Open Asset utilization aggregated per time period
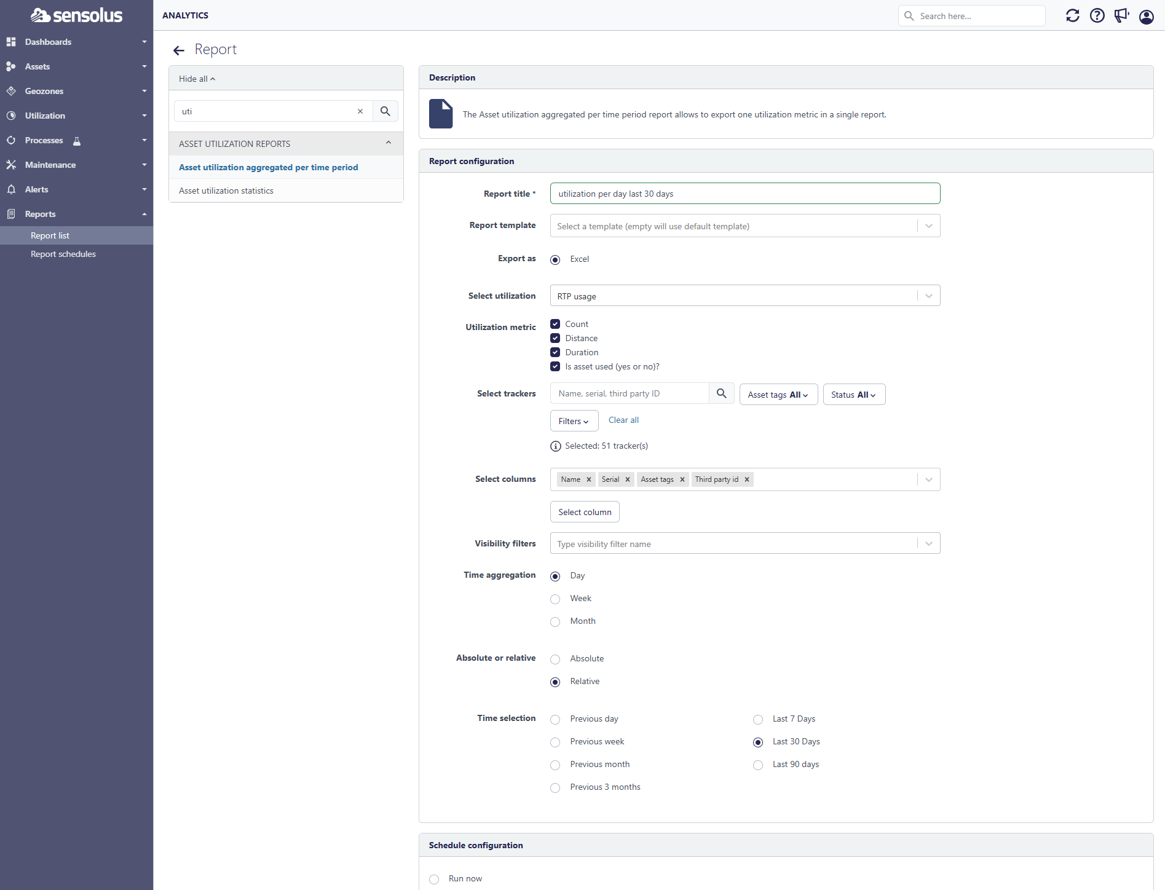The height and width of the screenshot is (890, 1165). pos(286,167)
